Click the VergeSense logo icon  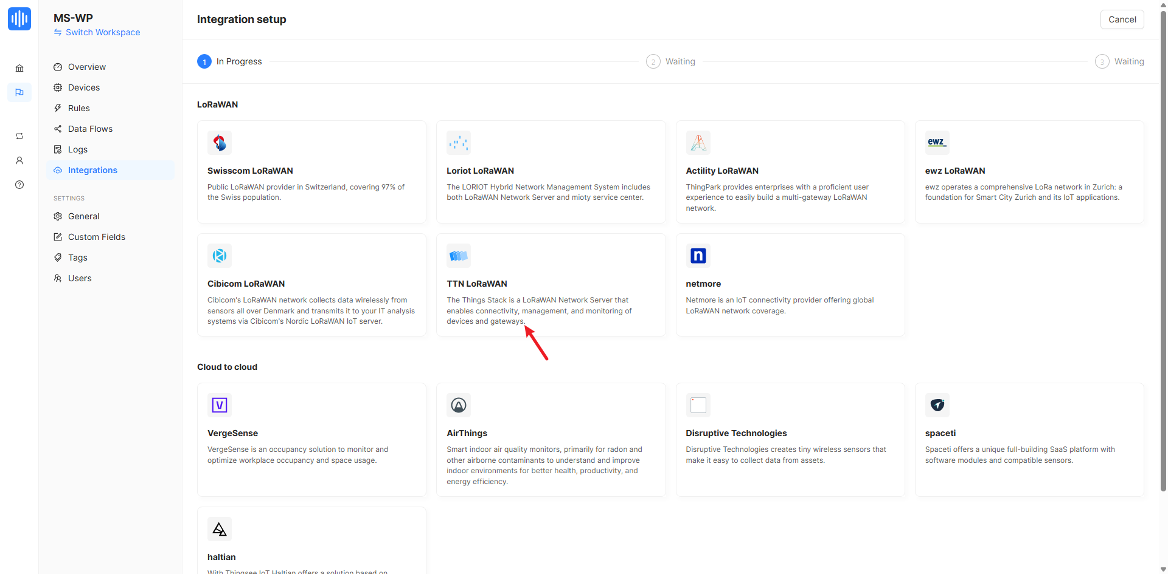tap(220, 405)
